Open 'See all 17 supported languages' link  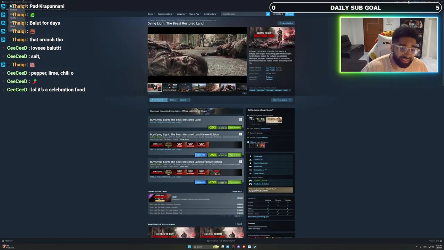[258, 217]
